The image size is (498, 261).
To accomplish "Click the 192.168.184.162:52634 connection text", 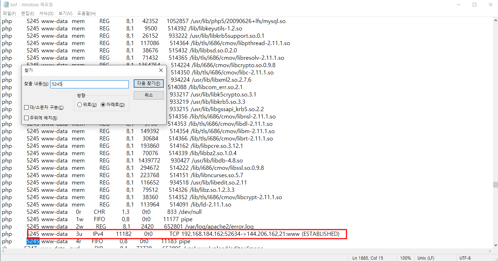I will (x=211, y=234).
